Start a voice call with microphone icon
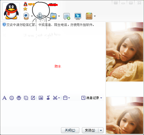The width and height of the screenshot is (144, 135). pyautogui.click(x=40, y=16)
